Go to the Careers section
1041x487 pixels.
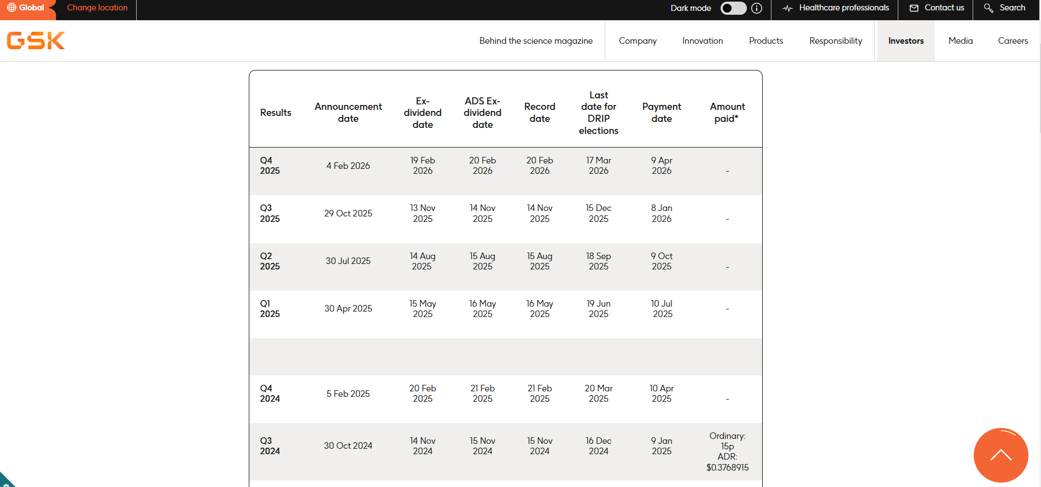pos(1013,41)
